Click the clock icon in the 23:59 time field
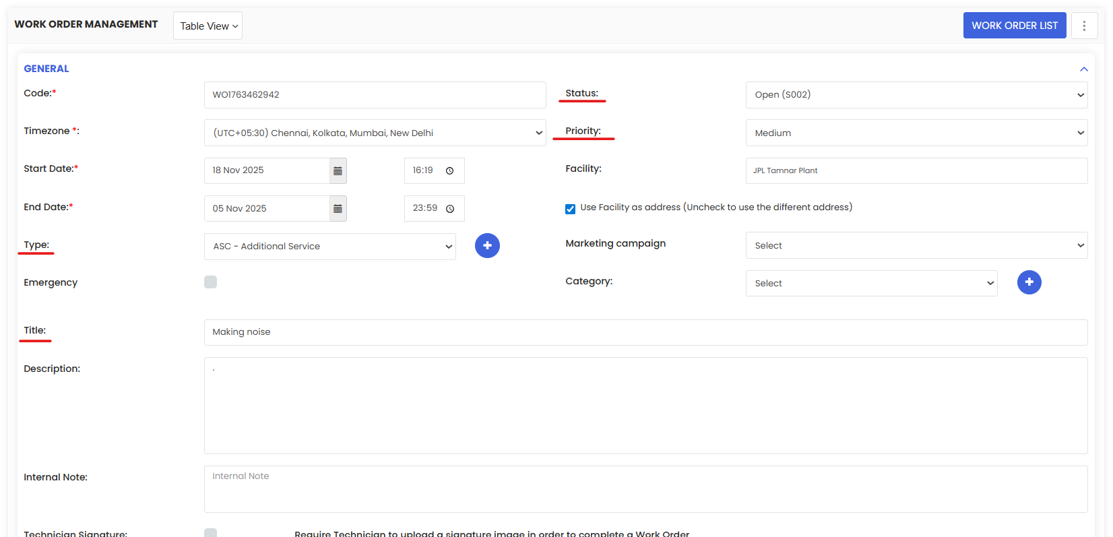Image resolution: width=1113 pixels, height=537 pixels. coord(450,209)
